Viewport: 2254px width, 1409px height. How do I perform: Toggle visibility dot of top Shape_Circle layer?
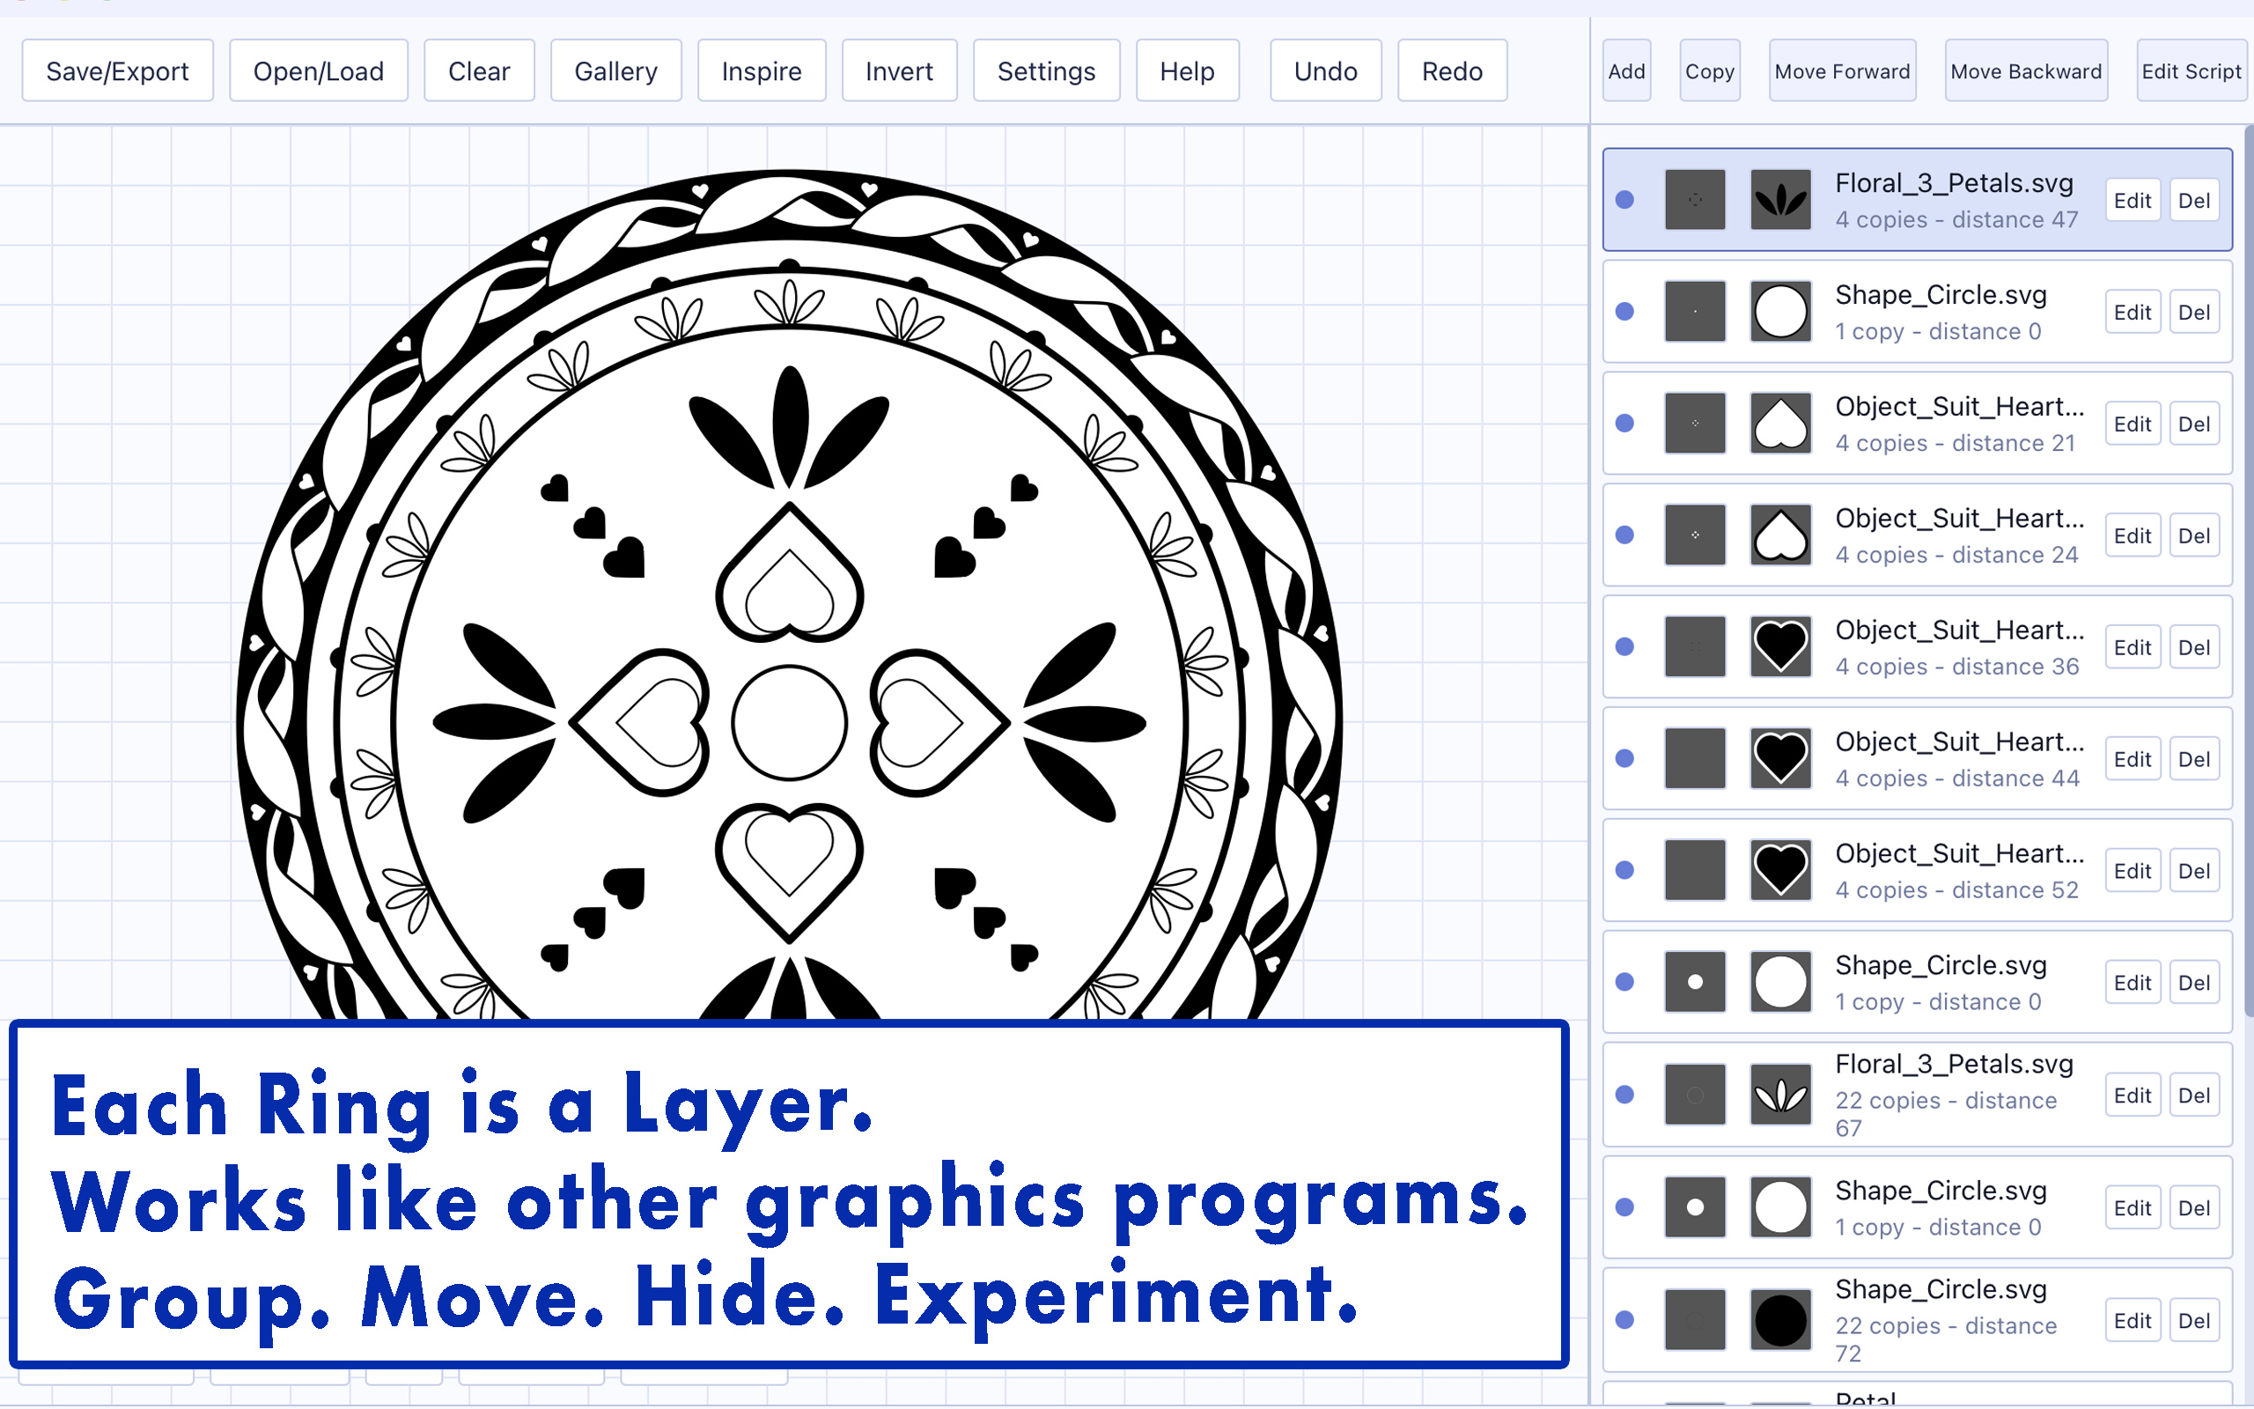(1624, 311)
